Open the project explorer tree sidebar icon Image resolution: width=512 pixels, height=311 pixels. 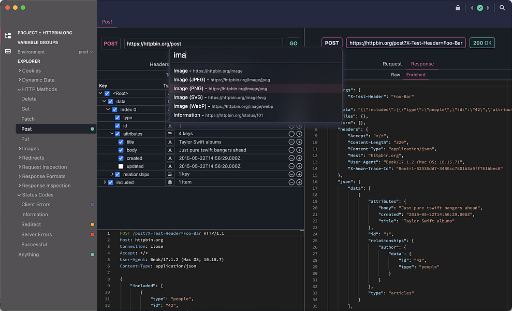8,36
